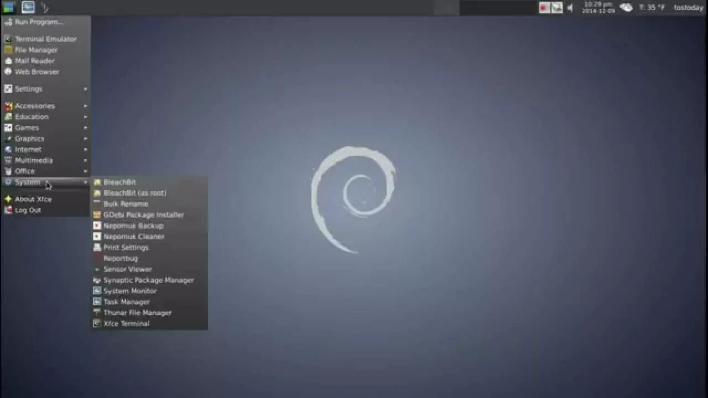This screenshot has width=708, height=398.
Task: Click the volume speaker icon
Action: [x=570, y=8]
